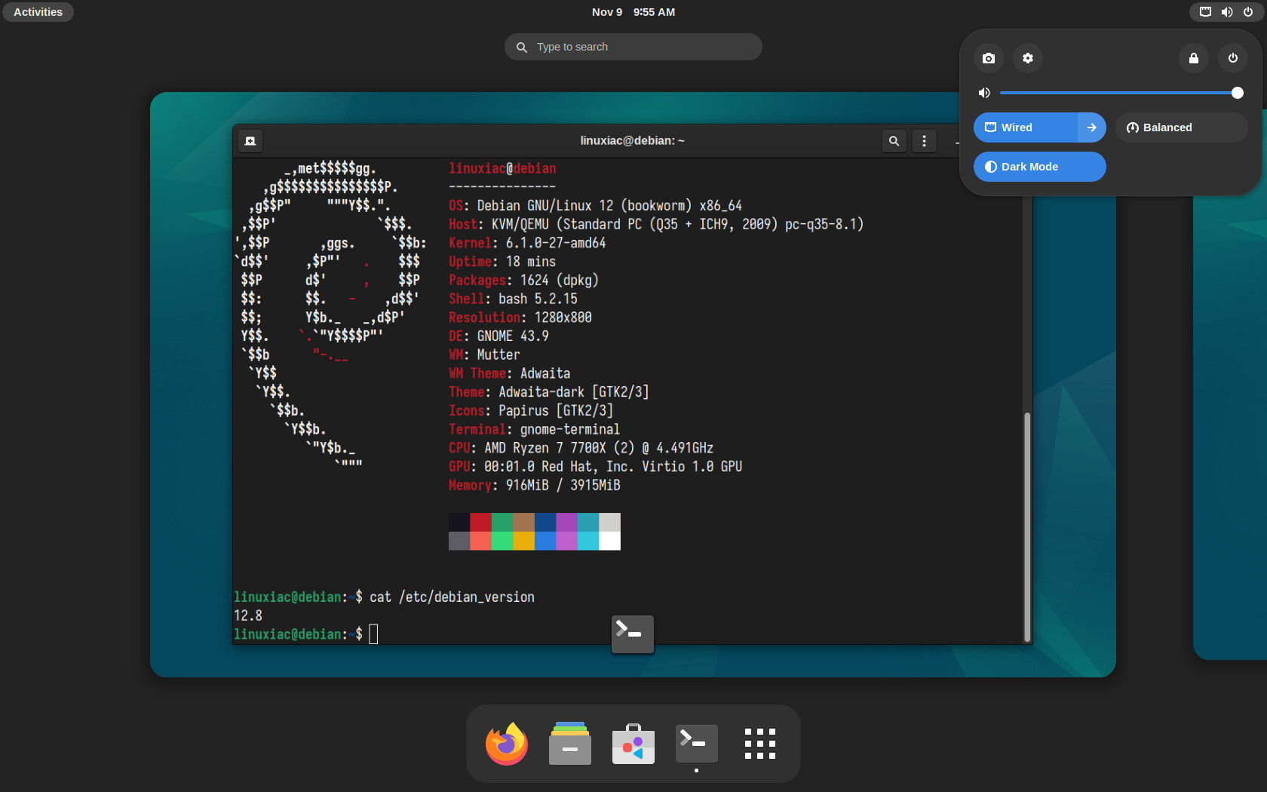This screenshot has width=1267, height=792.
Task: Open the Software store in the dock
Action: coord(633,744)
